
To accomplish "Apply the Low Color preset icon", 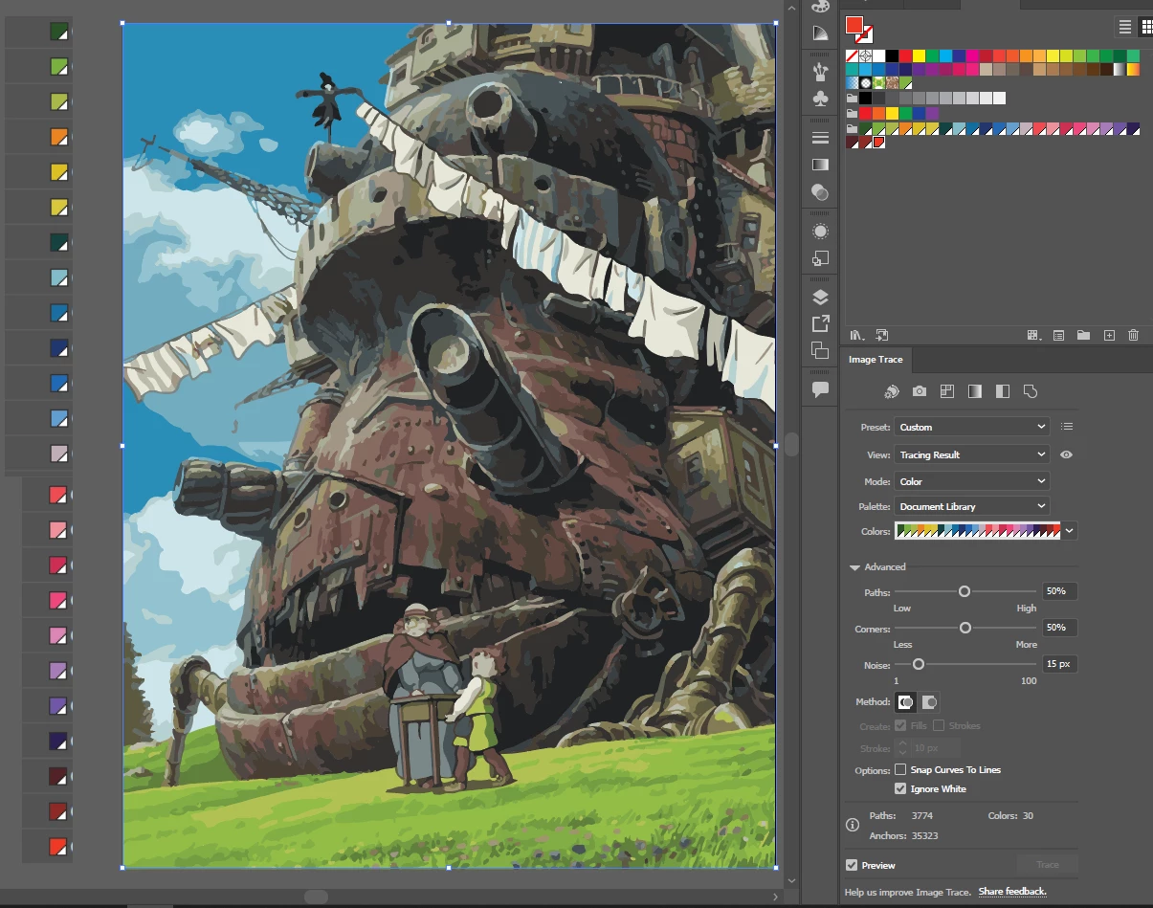I will click(947, 391).
